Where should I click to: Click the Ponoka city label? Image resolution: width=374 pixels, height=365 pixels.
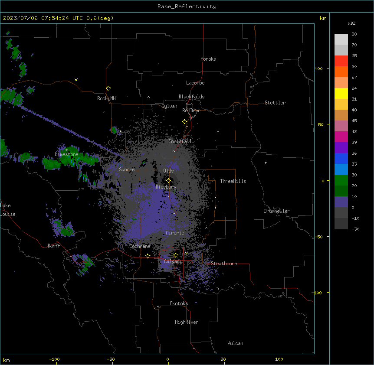coord(208,59)
